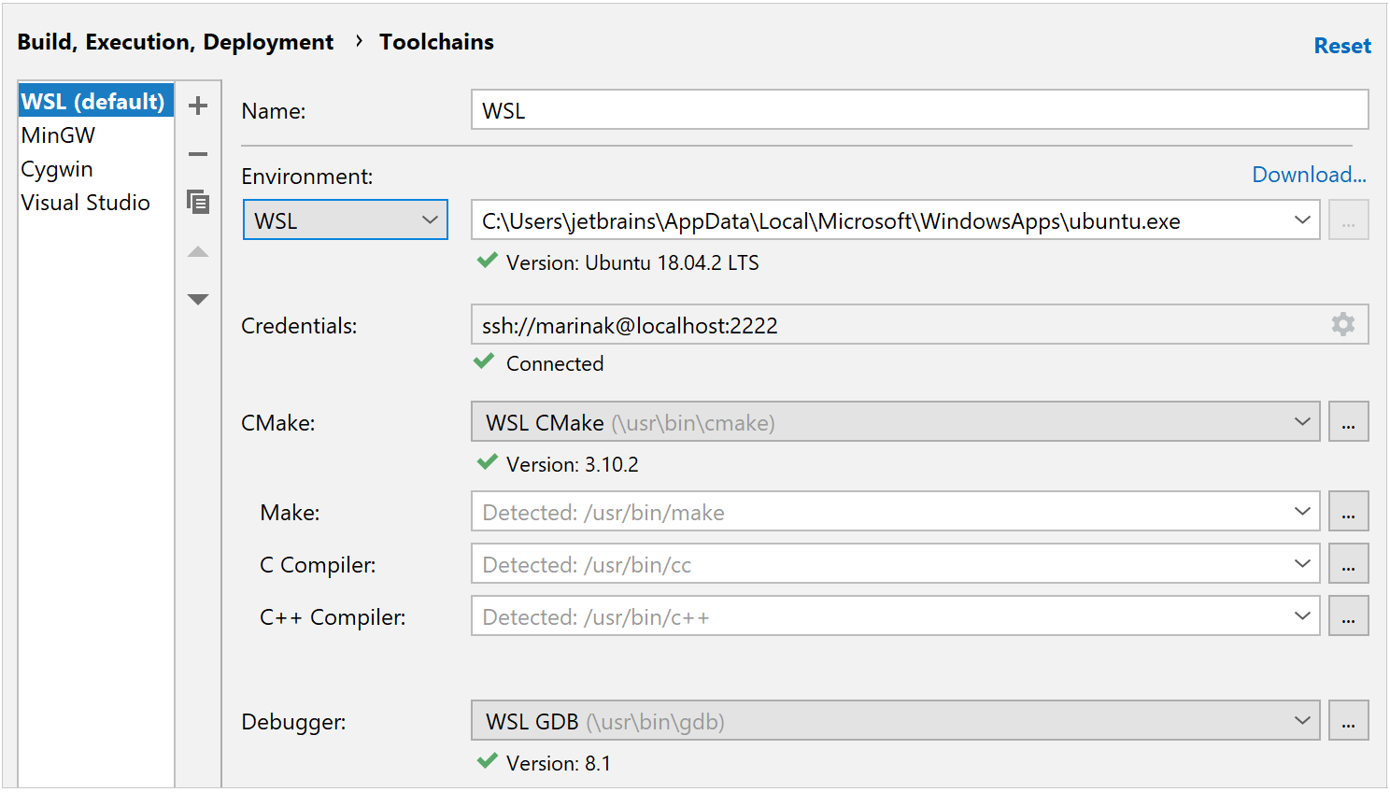The image size is (1390, 792).
Task: Remove selected toolchain with minus icon
Action: coord(198,154)
